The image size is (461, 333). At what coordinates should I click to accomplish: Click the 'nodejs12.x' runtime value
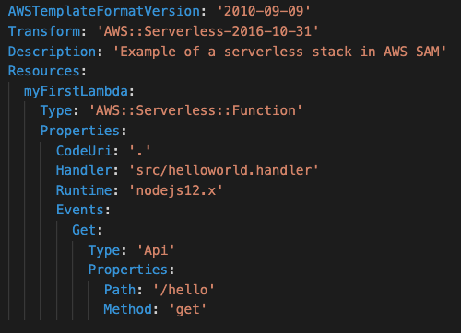coord(175,190)
